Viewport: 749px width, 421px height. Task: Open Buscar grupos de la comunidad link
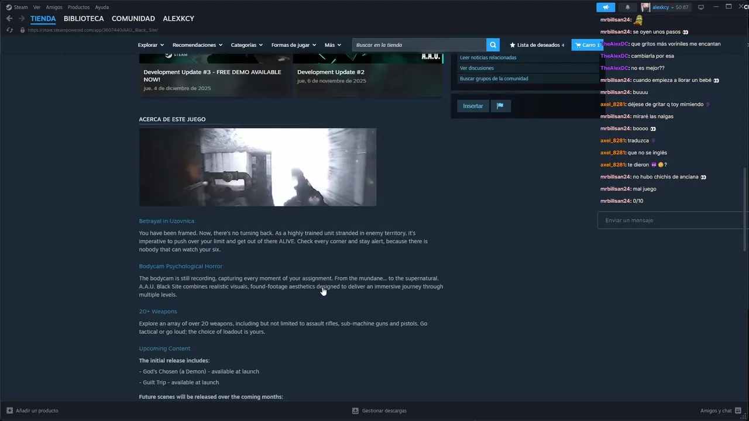click(494, 78)
